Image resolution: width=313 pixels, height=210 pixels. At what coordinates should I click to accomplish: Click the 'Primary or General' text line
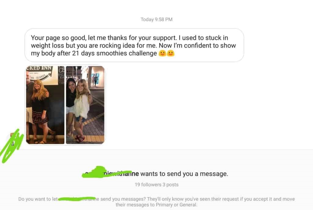(x=156, y=205)
